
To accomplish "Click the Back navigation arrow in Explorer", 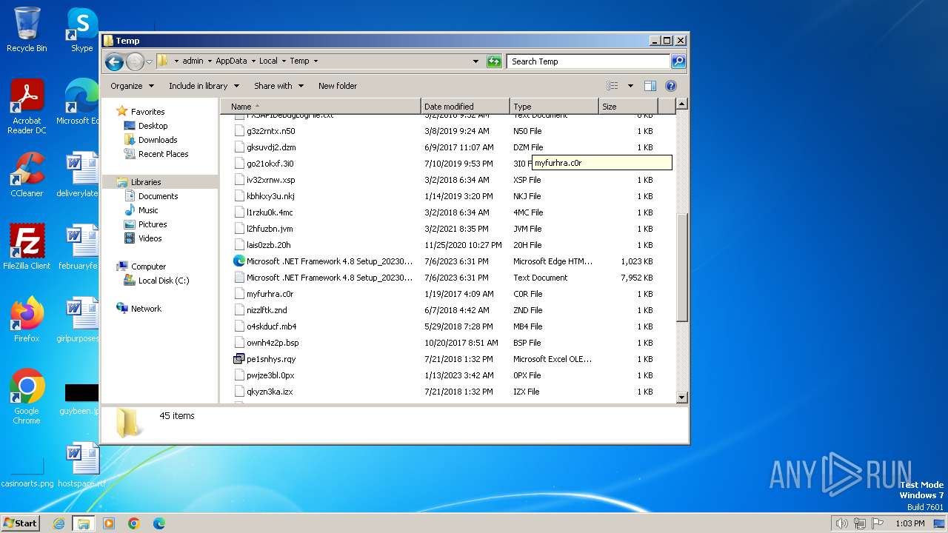I will pos(114,61).
